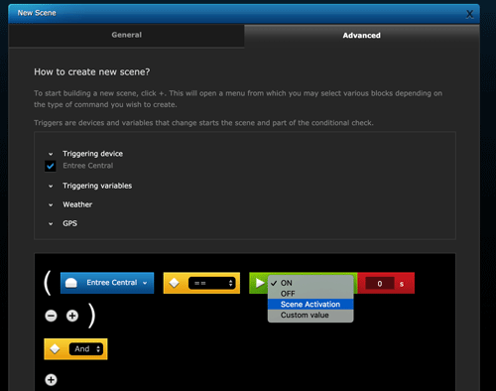Click the Triggering device label

point(92,154)
